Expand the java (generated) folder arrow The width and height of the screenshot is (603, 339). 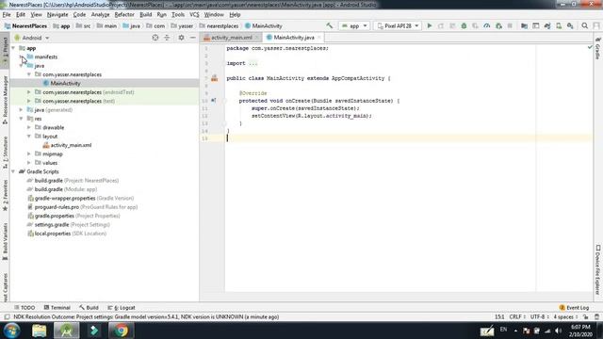pyautogui.click(x=21, y=110)
